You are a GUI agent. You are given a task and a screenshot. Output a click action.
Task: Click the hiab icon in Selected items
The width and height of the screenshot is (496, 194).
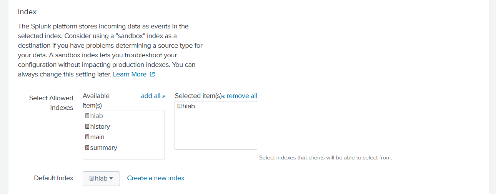coord(179,106)
